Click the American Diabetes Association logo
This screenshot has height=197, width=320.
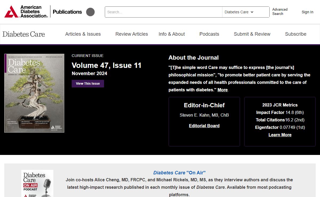(26, 12)
